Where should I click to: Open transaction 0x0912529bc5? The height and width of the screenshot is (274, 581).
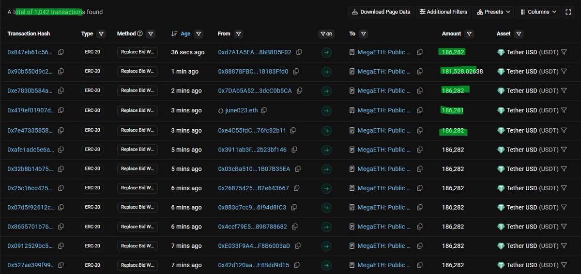[31, 246]
